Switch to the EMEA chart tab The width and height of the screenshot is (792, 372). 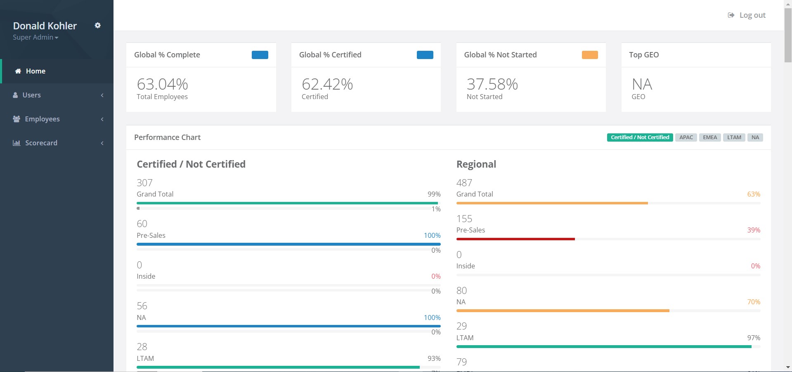tap(710, 137)
